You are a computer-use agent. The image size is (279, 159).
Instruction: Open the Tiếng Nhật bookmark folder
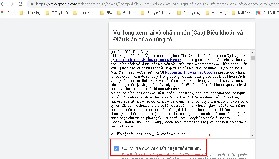[57, 13]
